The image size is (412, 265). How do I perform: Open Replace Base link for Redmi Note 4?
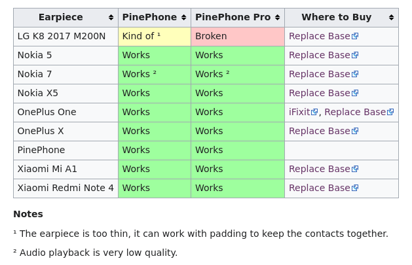coord(319,188)
